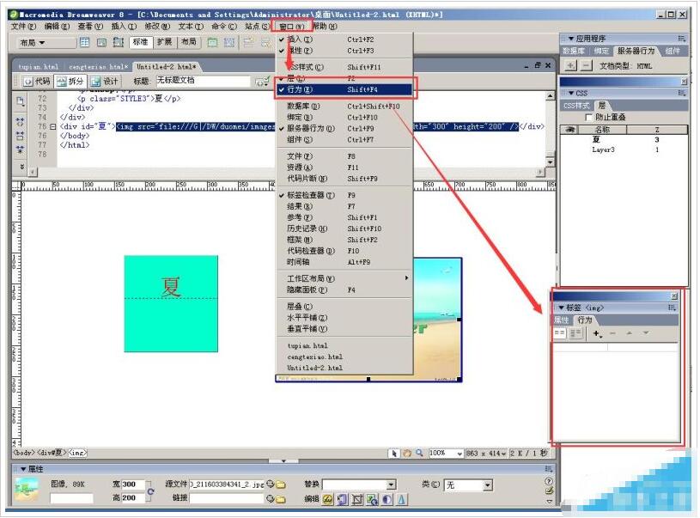Switch to 代码 (Code) view
Viewport: 700px width, 518px height.
tap(37, 81)
